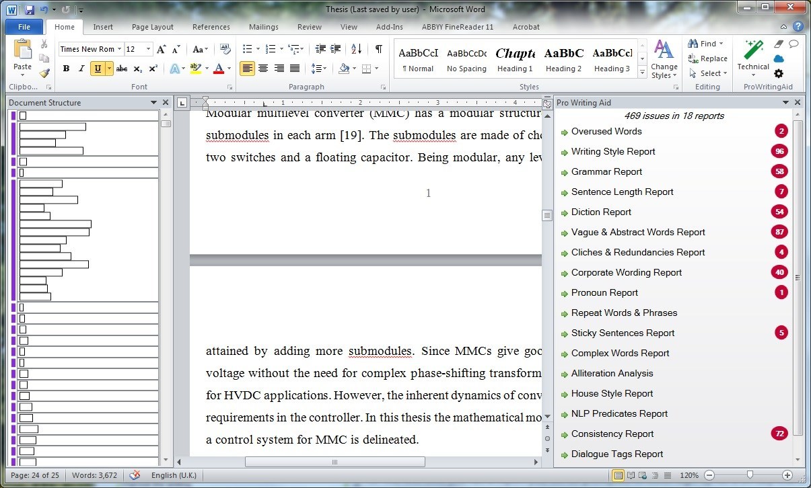Toggle italic formatting
Screen dimensions: 811x488
80,68
